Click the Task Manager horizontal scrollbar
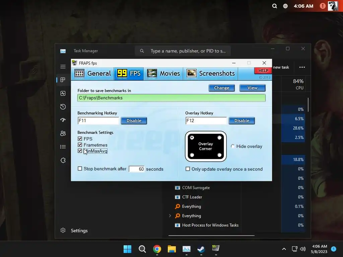 pos(211,236)
